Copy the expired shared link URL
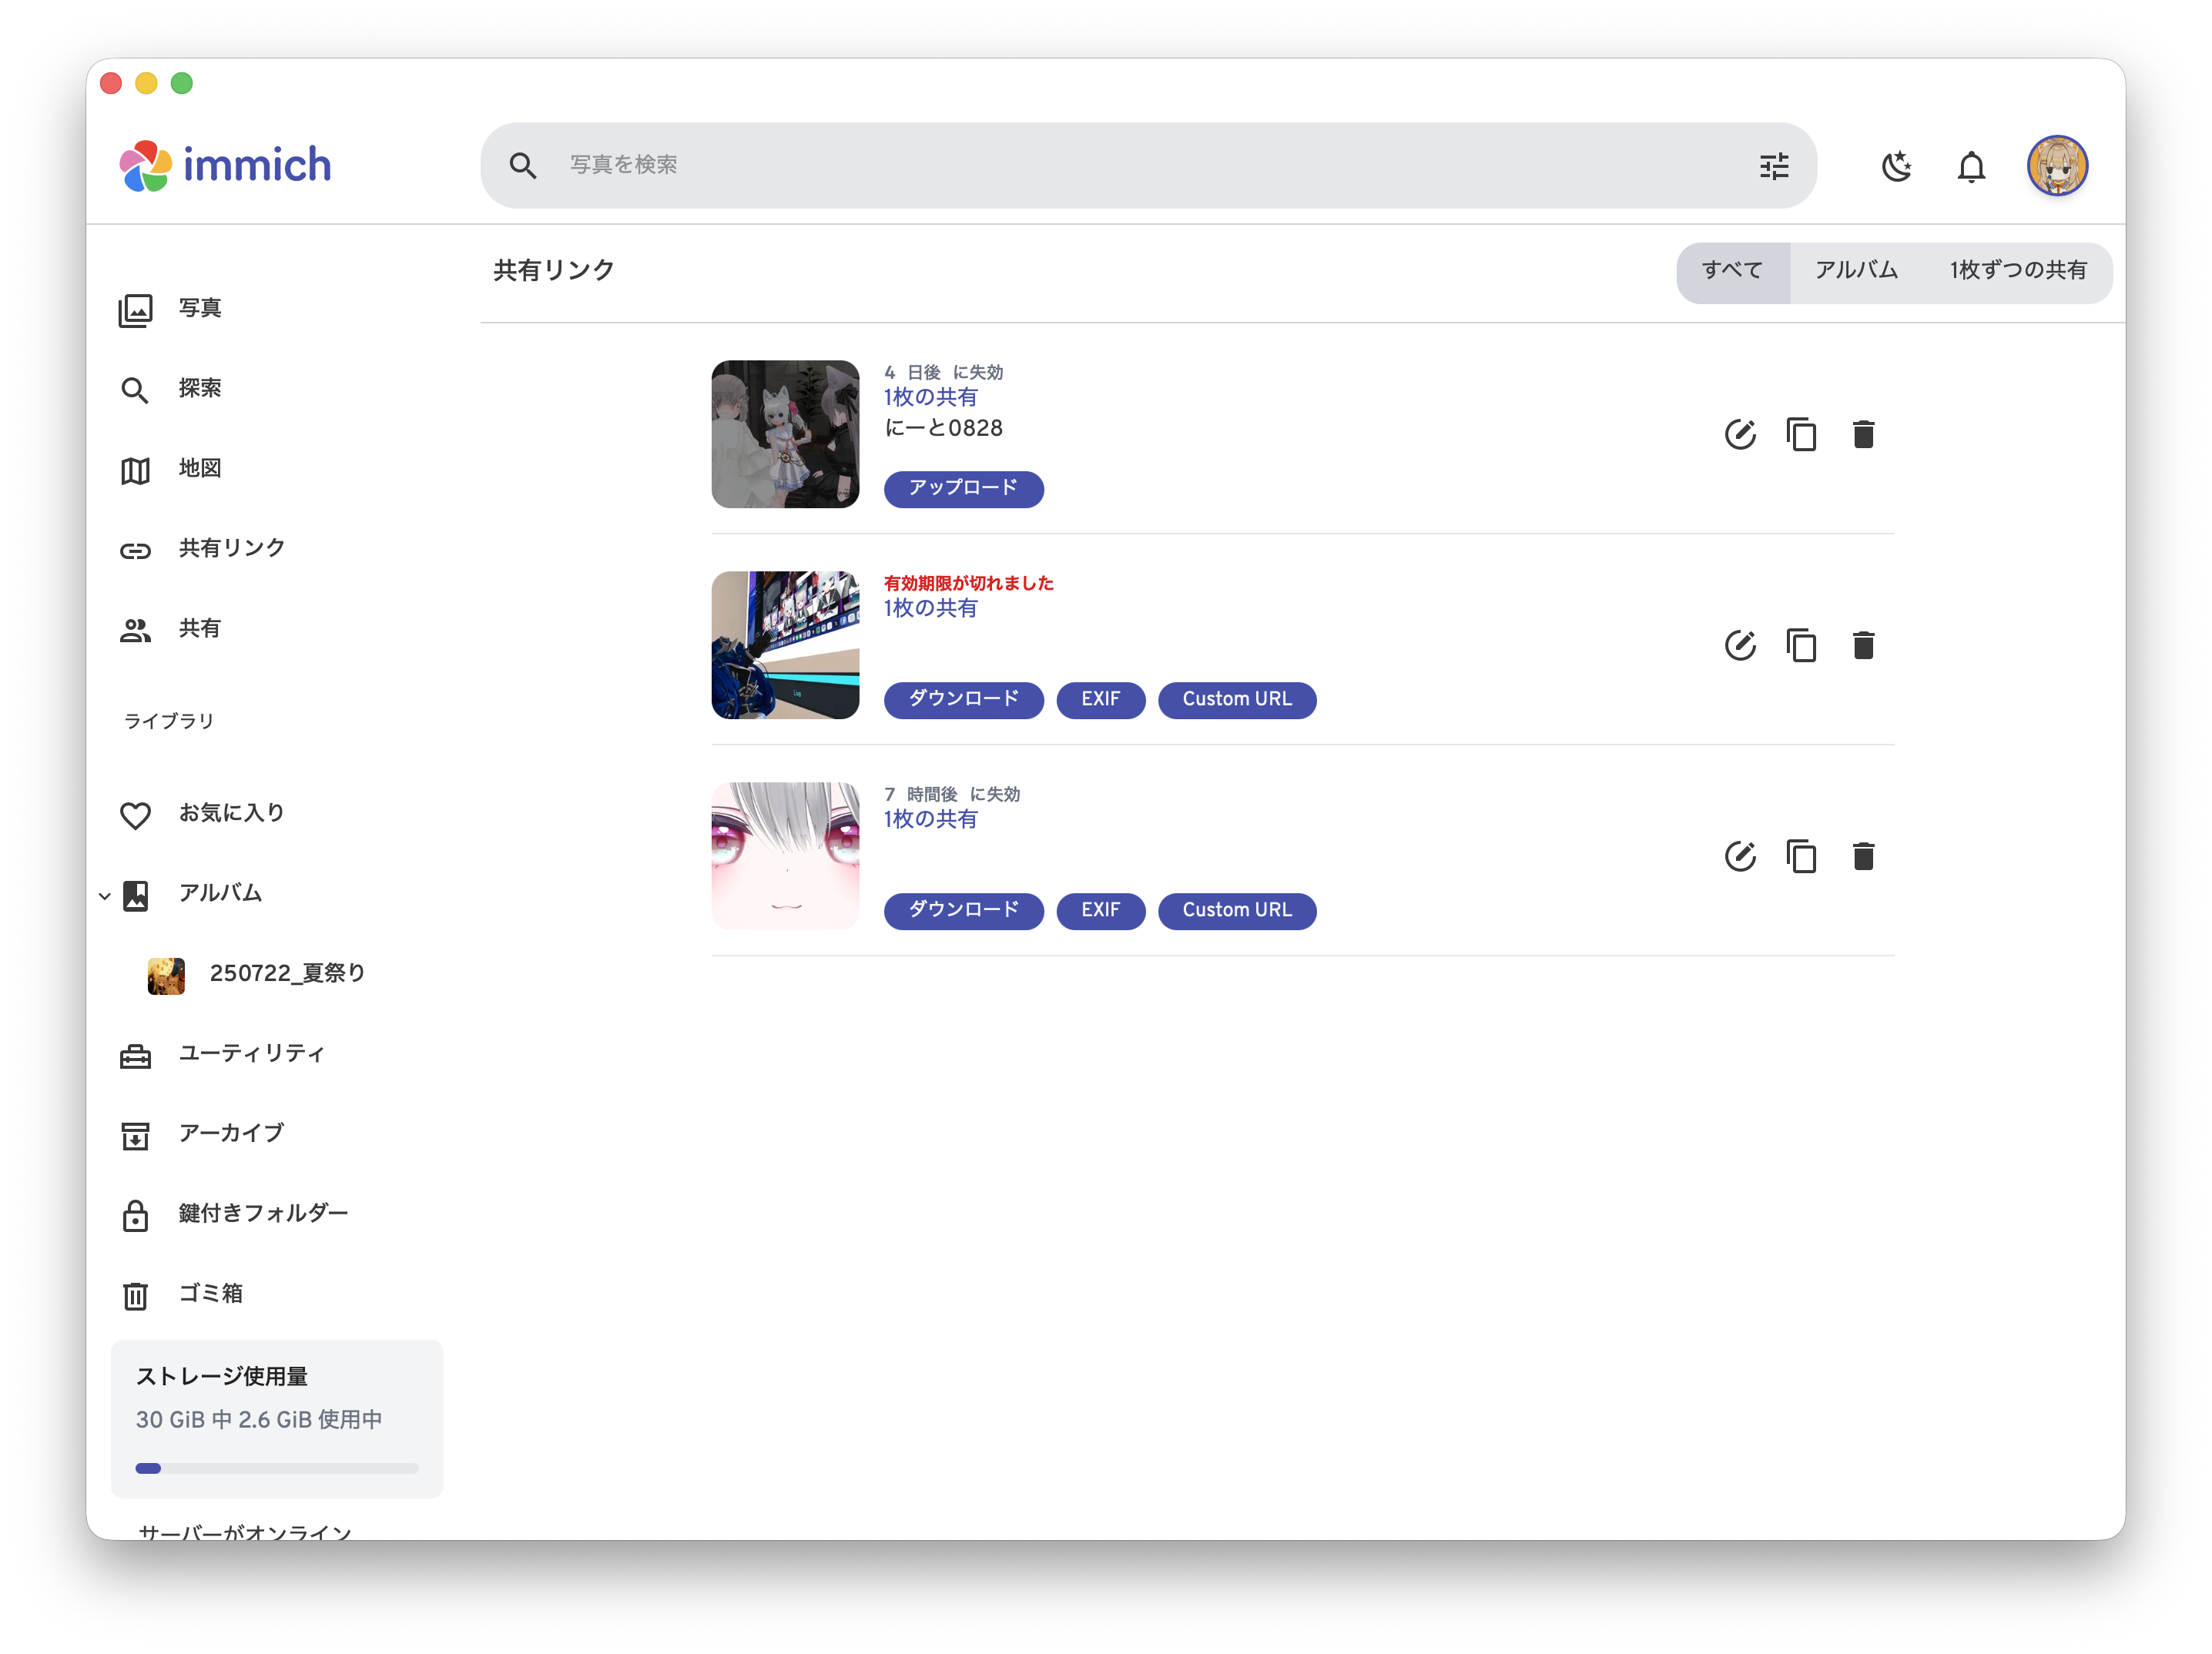 [1801, 645]
